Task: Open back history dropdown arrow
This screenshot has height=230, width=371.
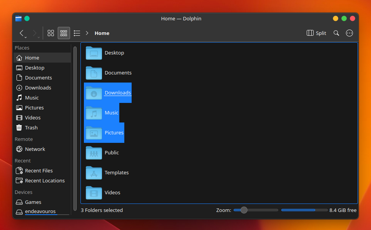Action: pyautogui.click(x=25, y=37)
